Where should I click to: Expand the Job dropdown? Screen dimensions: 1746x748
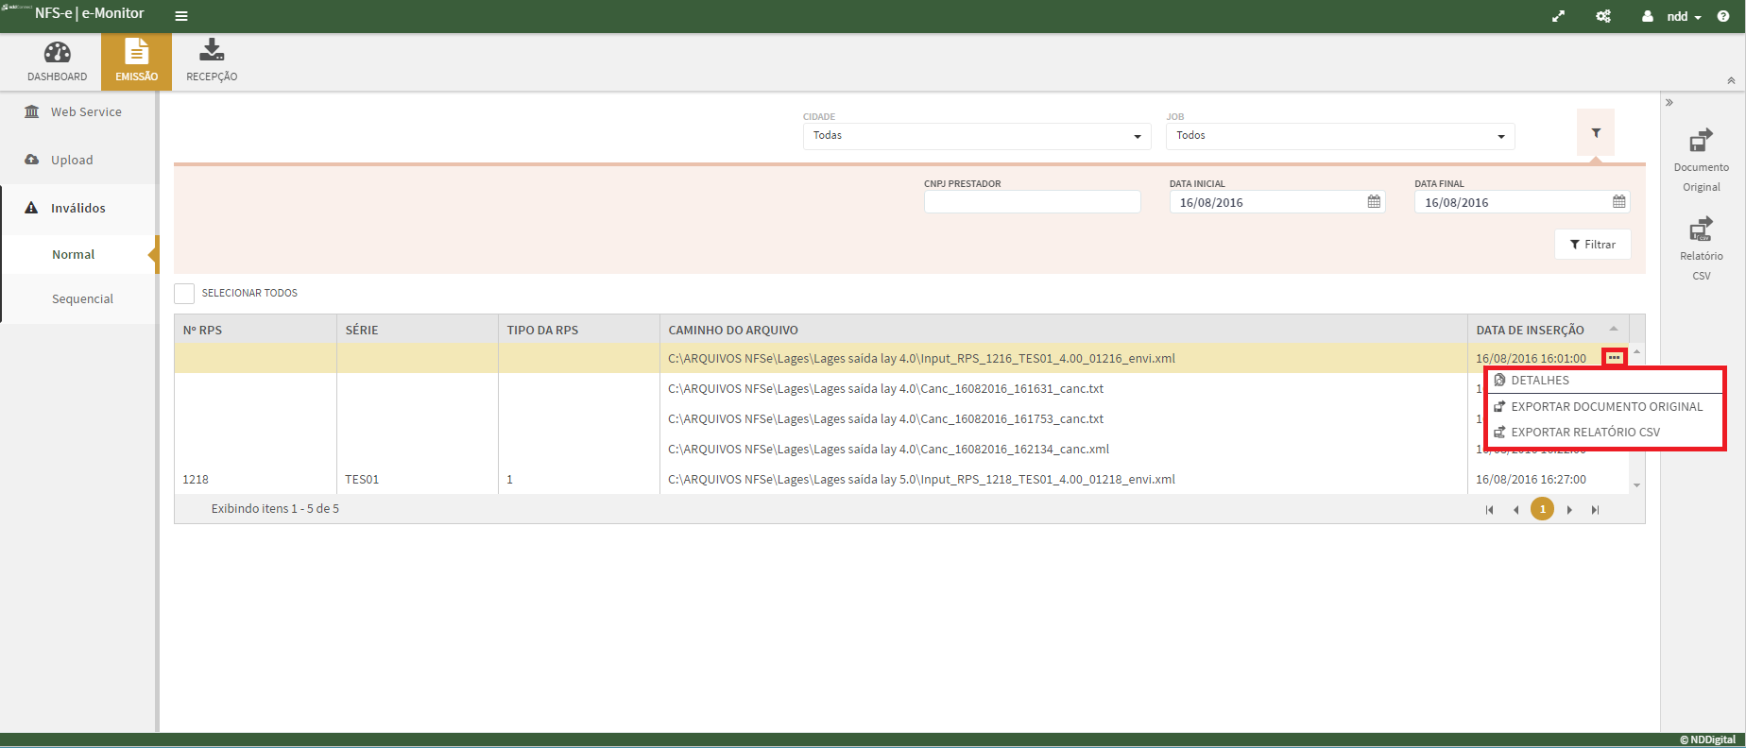tap(1340, 136)
